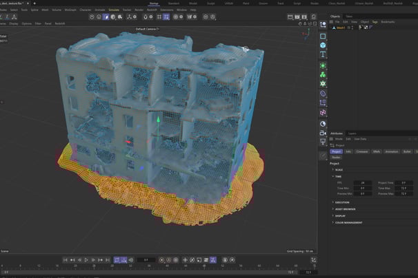The width and height of the screenshot is (418, 278).
Task: Toggle the highlighted snap grid button
Action: (166, 17)
